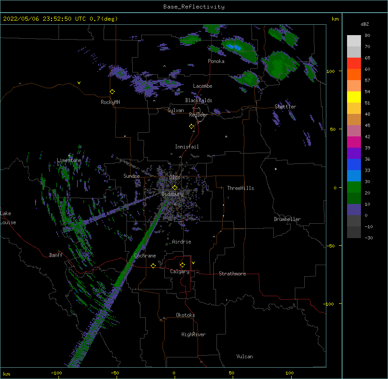The width and height of the screenshot is (388, 379).
Task: Click the Calgary city label
Action: (x=180, y=271)
